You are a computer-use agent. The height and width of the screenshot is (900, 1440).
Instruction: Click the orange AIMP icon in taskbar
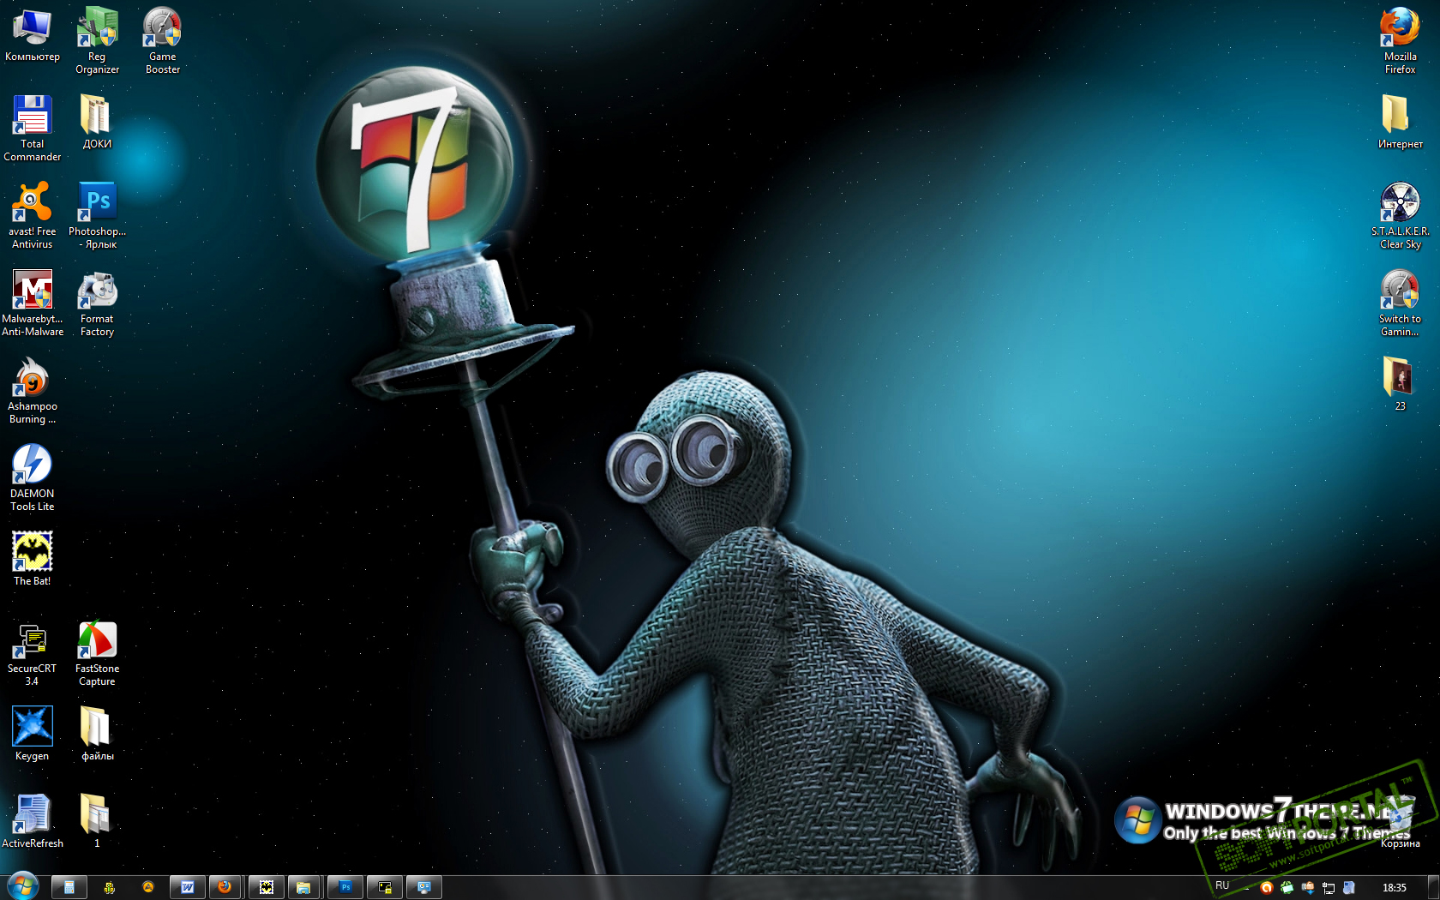click(x=147, y=887)
